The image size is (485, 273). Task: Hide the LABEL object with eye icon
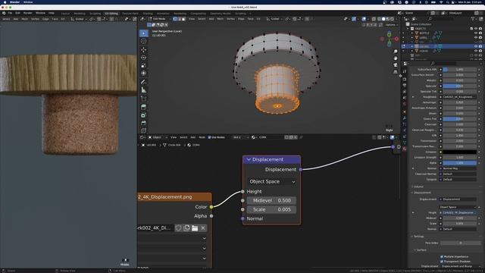[x=476, y=37]
